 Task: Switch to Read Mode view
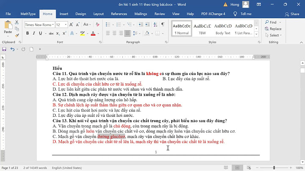pyautogui.click(x=226, y=168)
